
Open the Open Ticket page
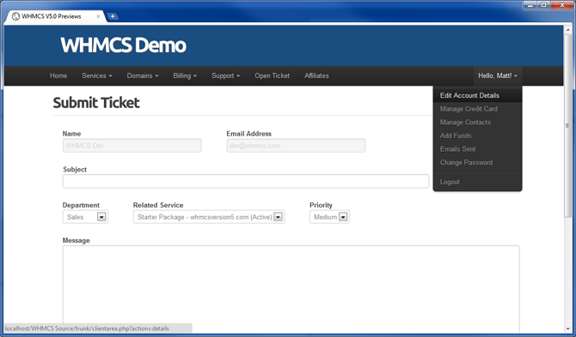tap(273, 75)
